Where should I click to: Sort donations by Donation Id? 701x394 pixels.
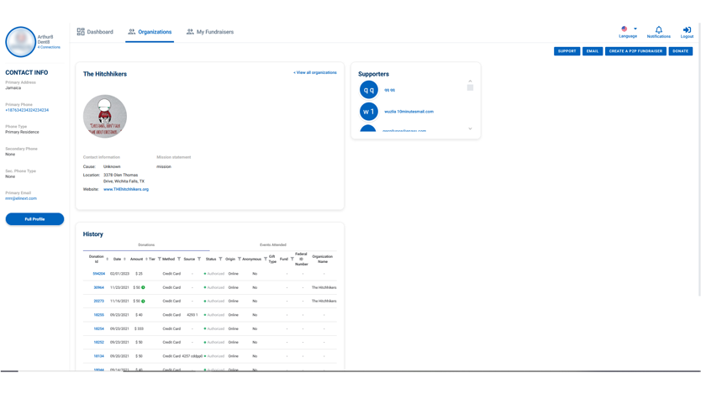point(107,260)
